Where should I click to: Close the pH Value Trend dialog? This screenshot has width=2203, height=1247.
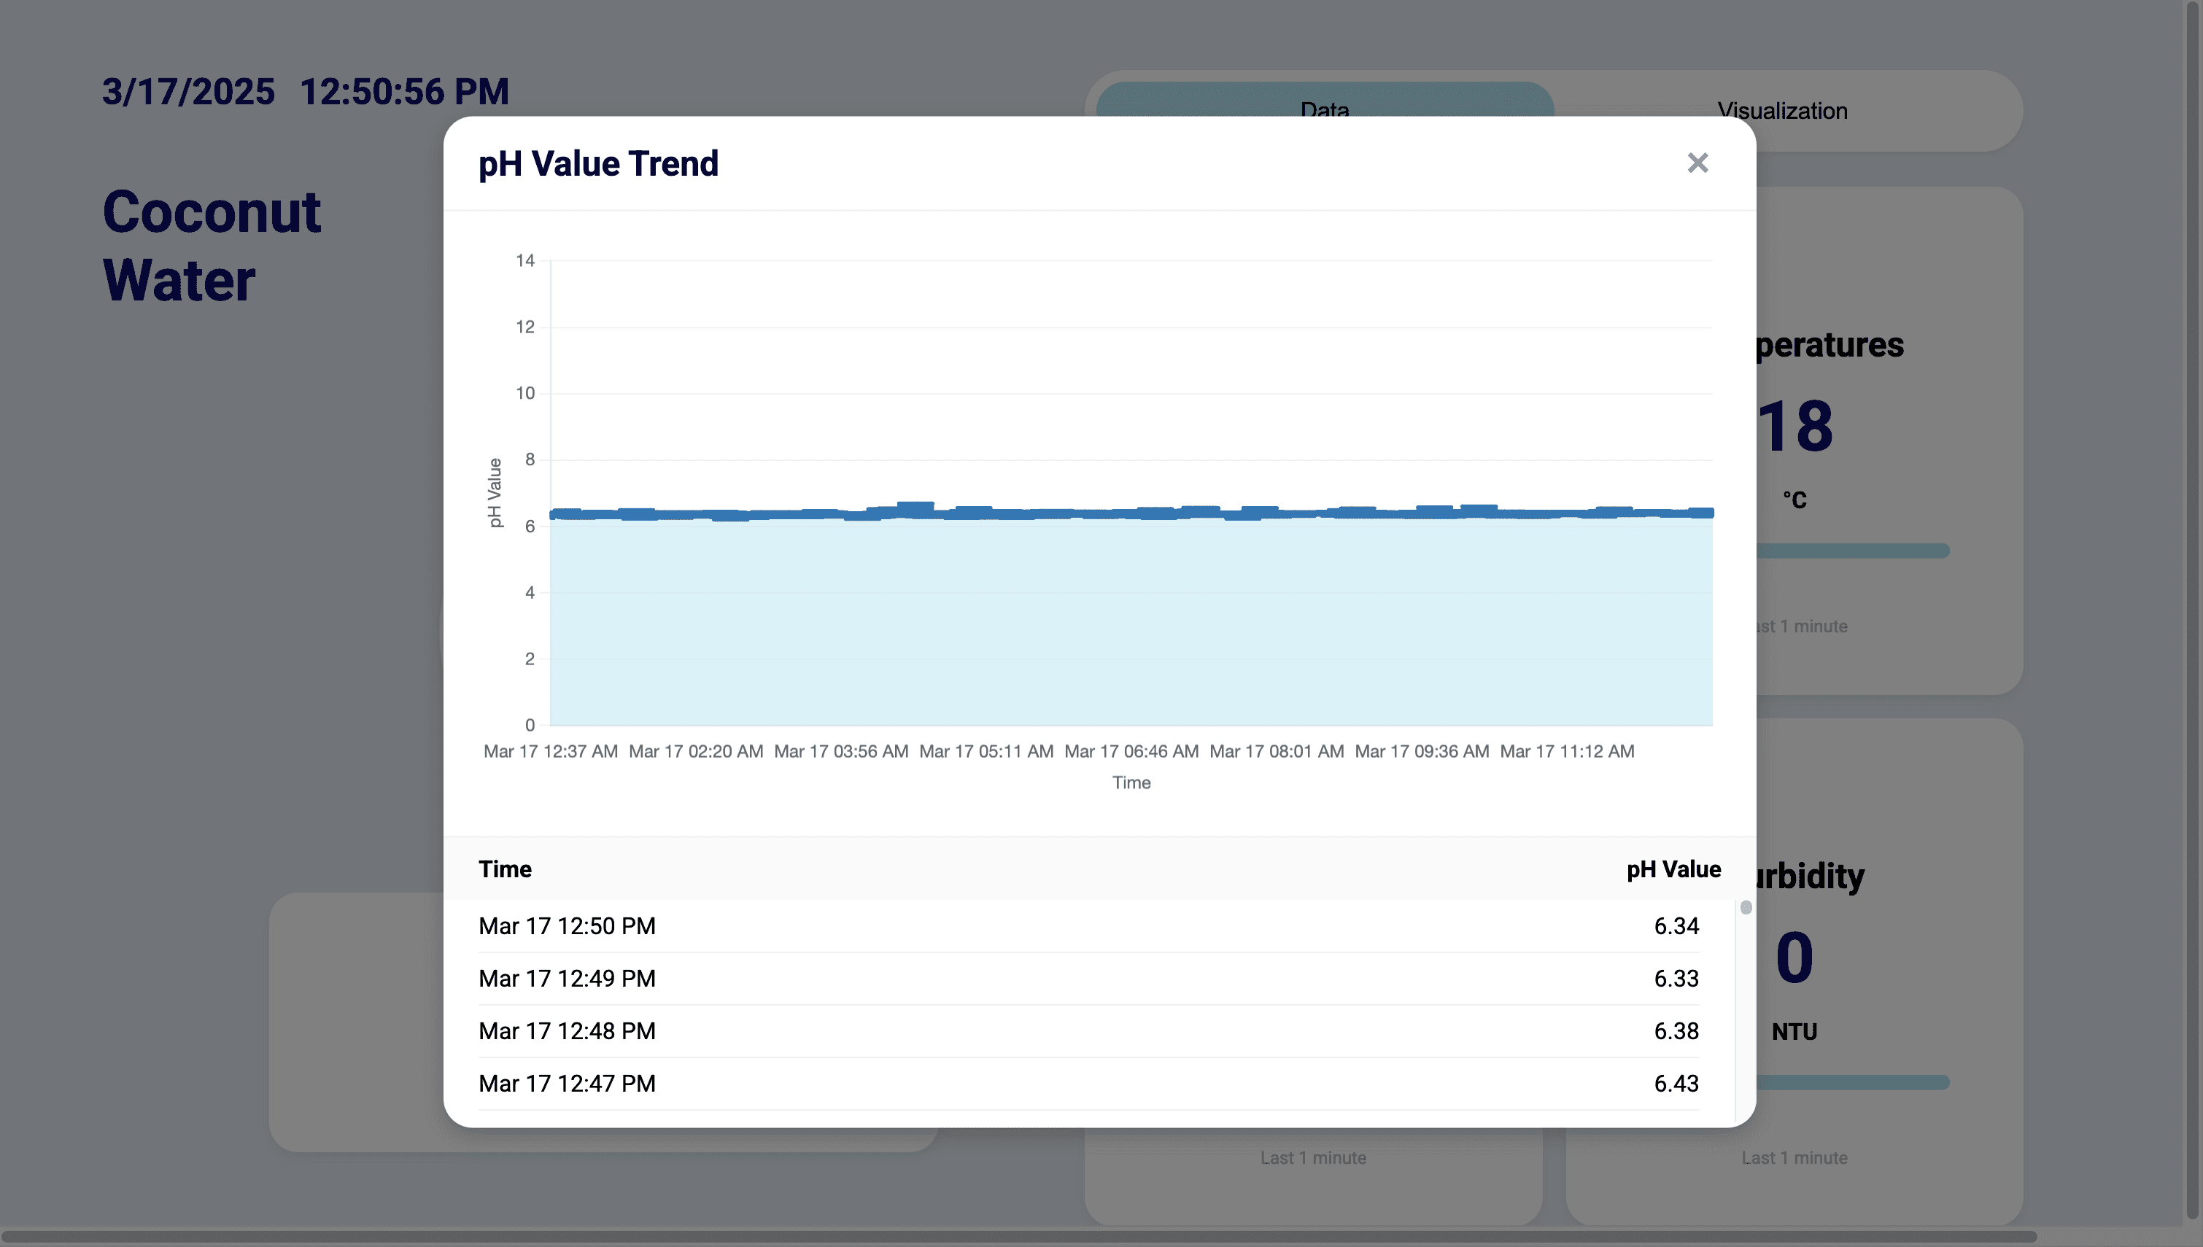pyautogui.click(x=1697, y=163)
